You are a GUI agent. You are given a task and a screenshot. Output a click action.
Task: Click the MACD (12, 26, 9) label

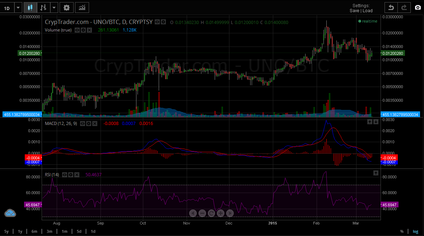click(x=61, y=124)
